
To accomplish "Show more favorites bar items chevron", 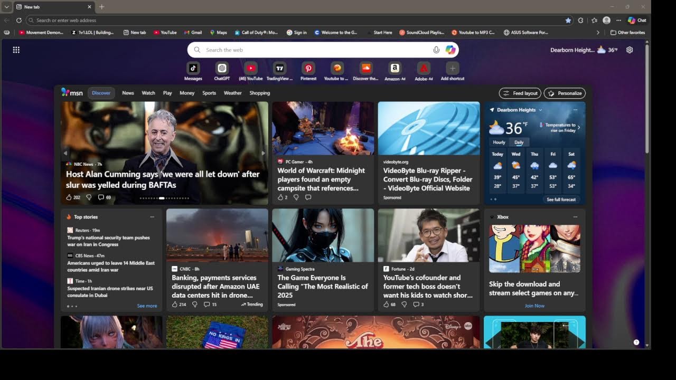I will click(x=598, y=32).
